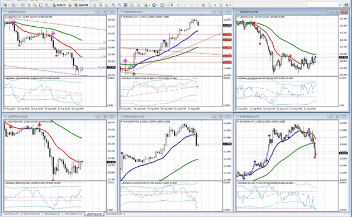Image resolution: width=352 pixels, height=217 pixels.
Task: Expand the Indicators dropdown arrow
Action: point(149,5)
